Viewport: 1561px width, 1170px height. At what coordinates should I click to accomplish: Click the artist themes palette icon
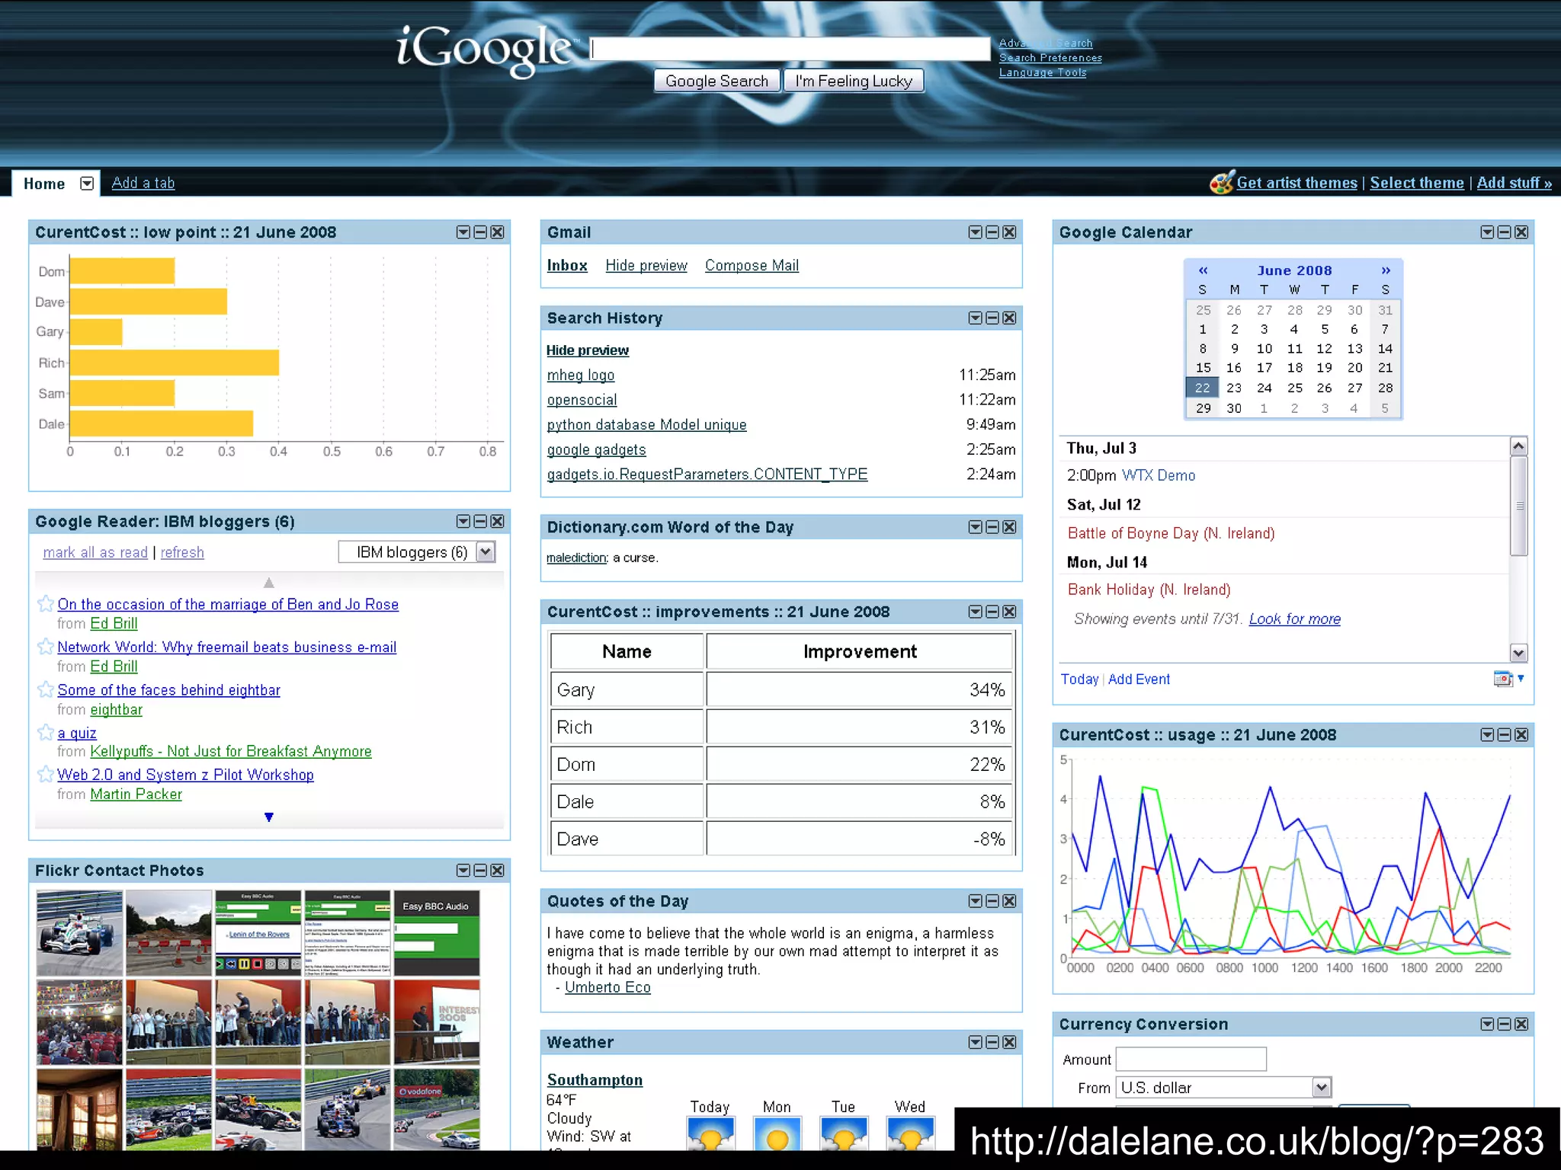coord(1222,182)
